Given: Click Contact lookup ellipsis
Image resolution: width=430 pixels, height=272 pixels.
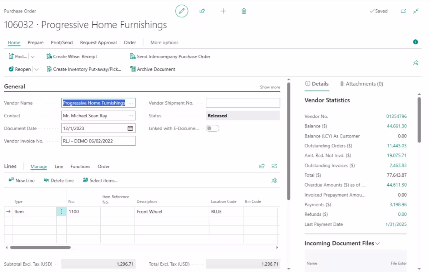Looking at the screenshot, I should pyautogui.click(x=131, y=116).
